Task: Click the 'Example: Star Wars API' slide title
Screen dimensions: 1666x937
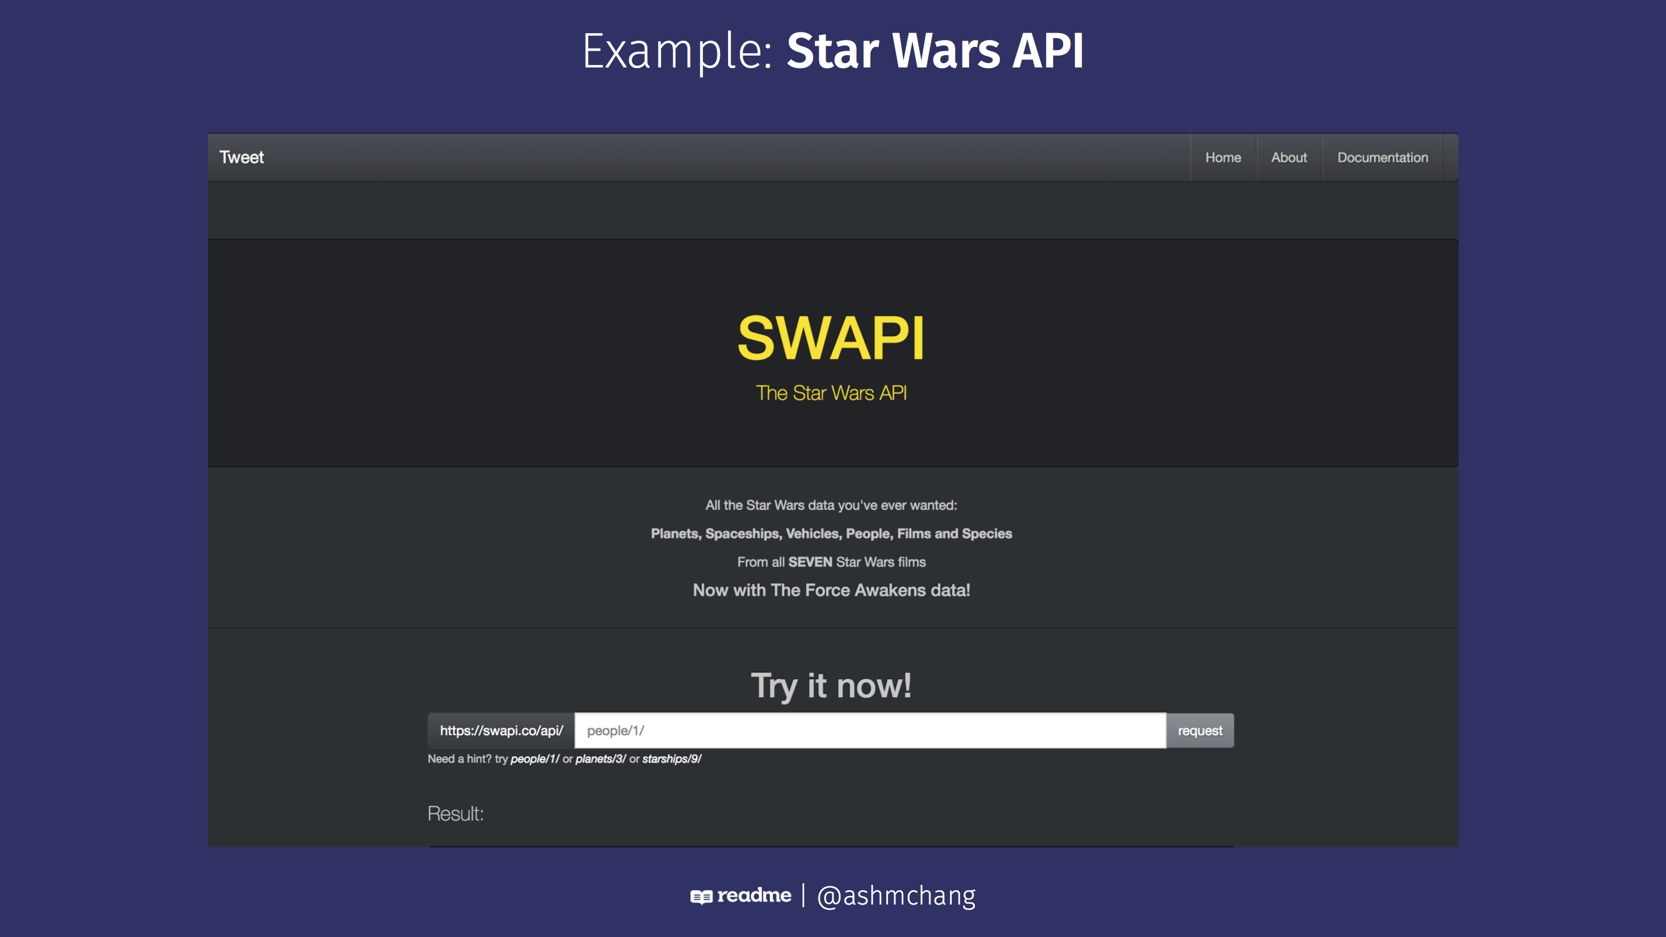Action: [x=833, y=51]
